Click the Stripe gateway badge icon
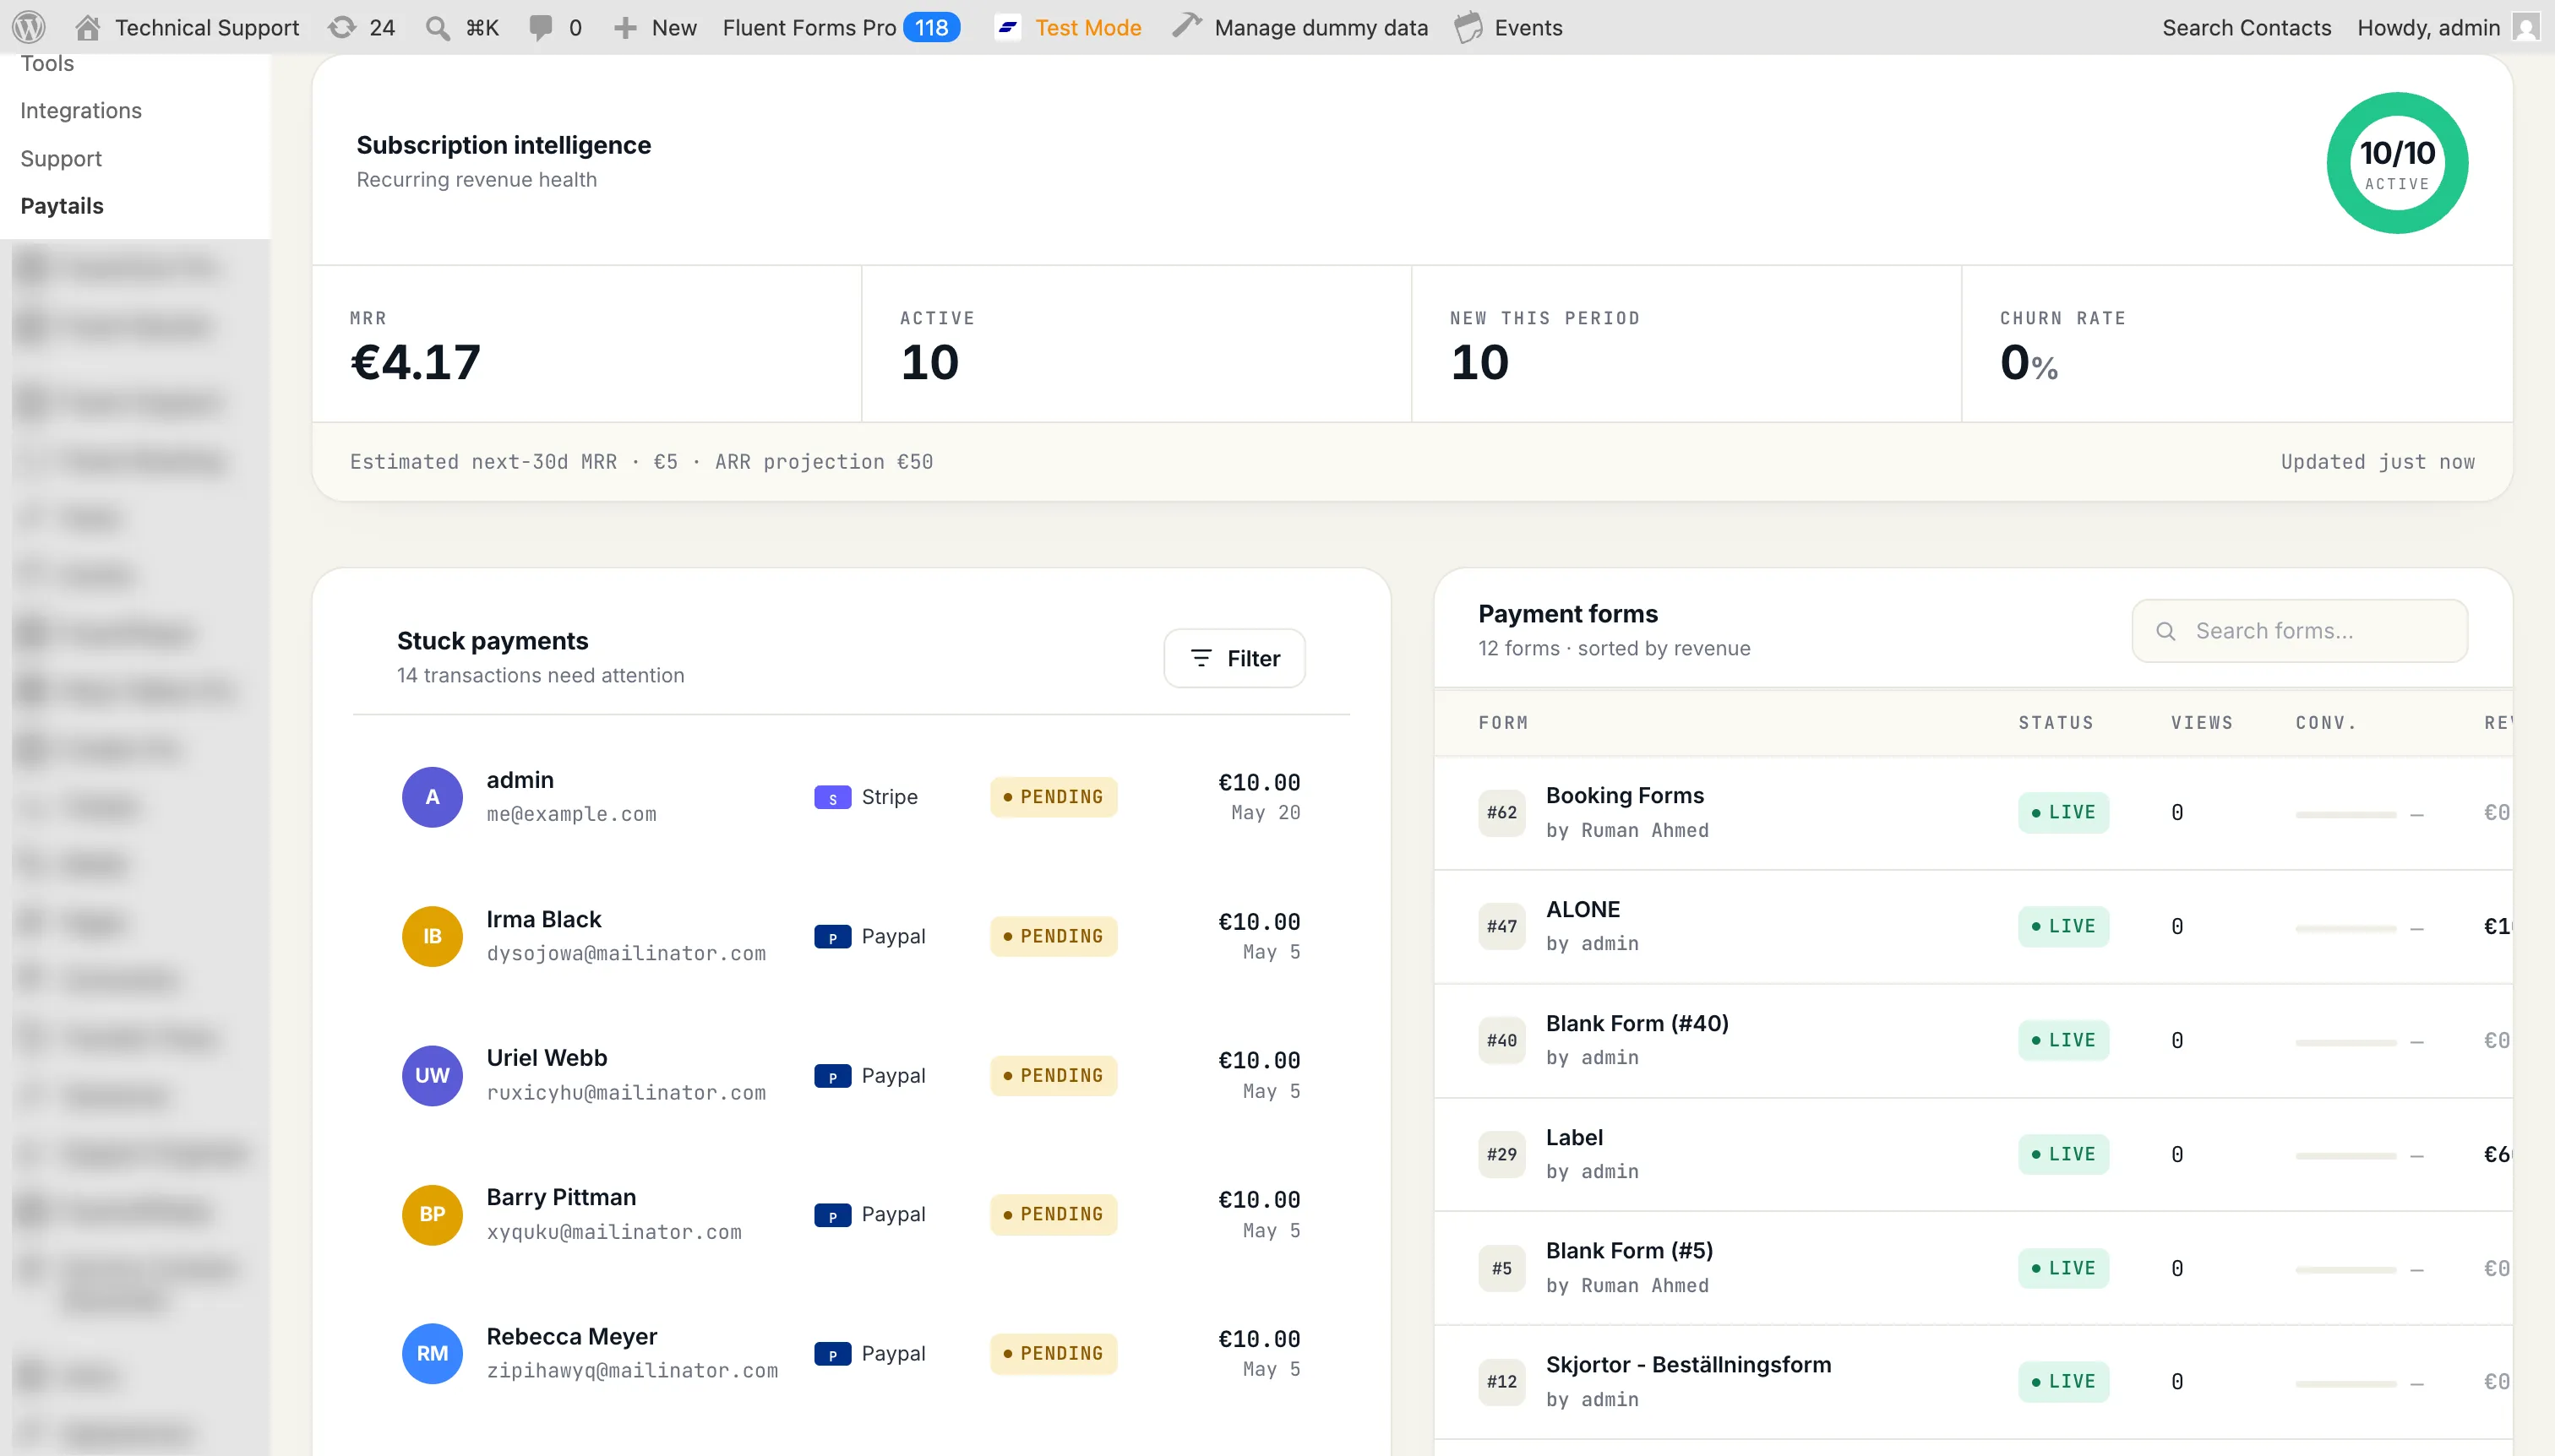The height and width of the screenshot is (1456, 2555). tap(832, 797)
